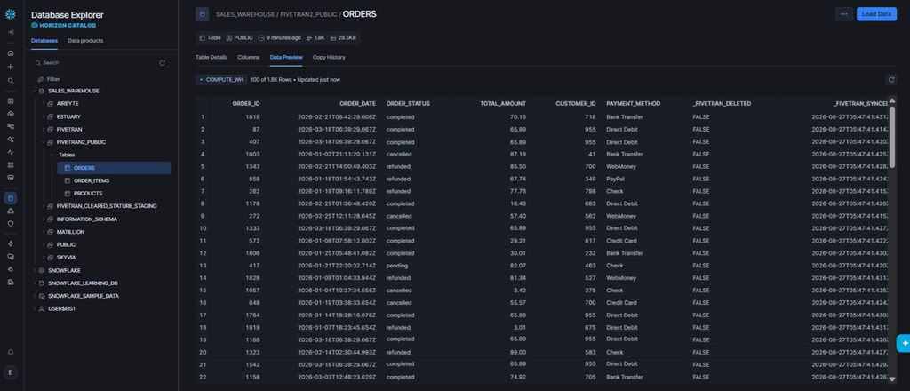Open the lightning bolt icon in the nav rail

tap(11, 243)
